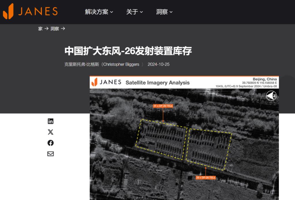Viewport: 295px width, 200px height.
Task: Go to 家 breadcrumb link
Action: pos(40,29)
